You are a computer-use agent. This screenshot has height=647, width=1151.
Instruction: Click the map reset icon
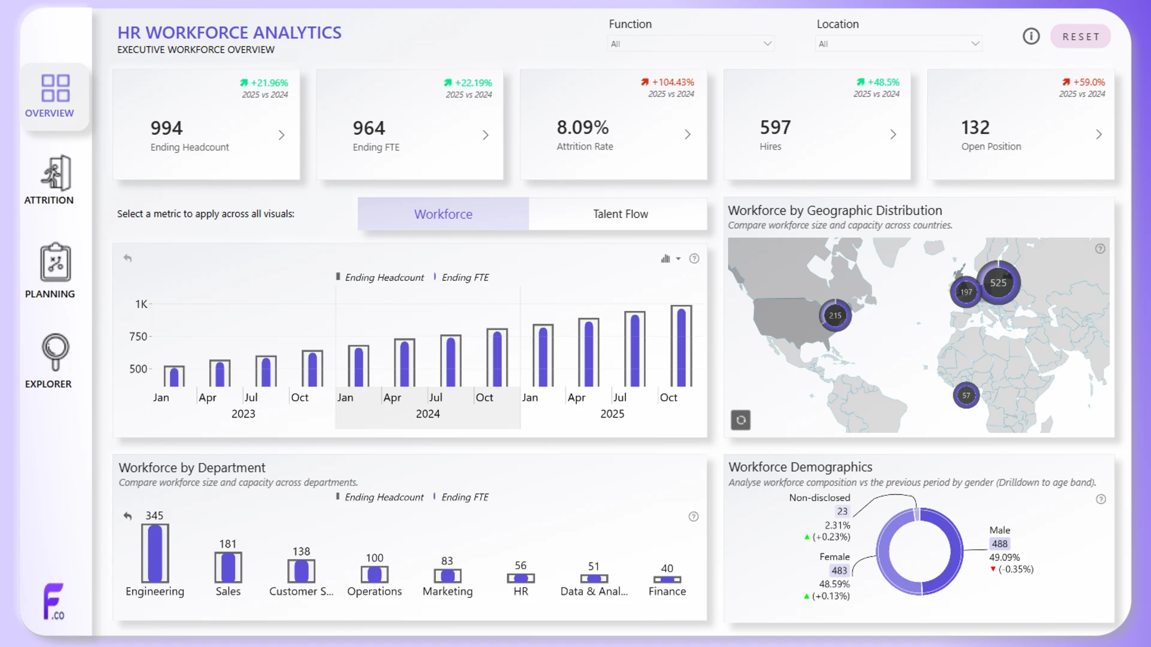point(740,420)
